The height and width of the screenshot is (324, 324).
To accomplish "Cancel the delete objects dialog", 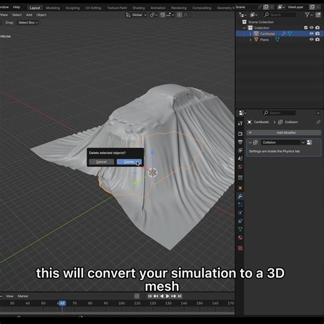I will tap(102, 162).
